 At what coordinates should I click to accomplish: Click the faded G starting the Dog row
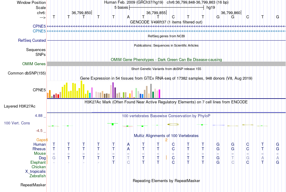tap(54, 158)
